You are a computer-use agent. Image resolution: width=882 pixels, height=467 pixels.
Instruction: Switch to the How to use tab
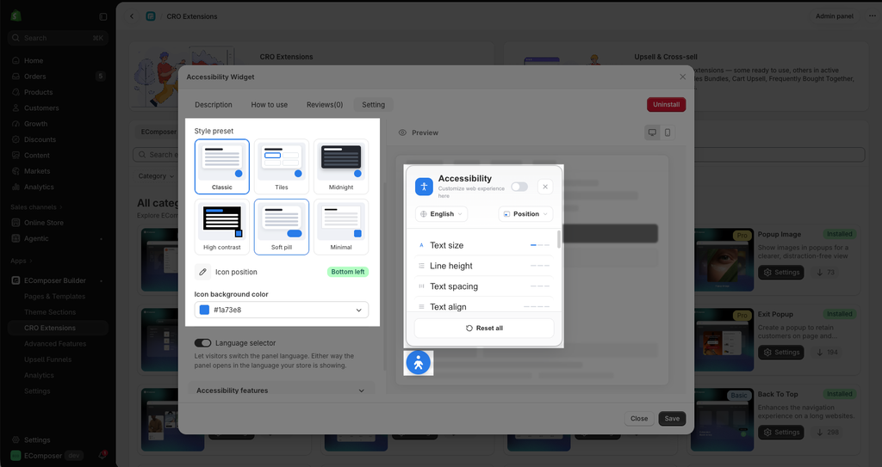tap(269, 105)
